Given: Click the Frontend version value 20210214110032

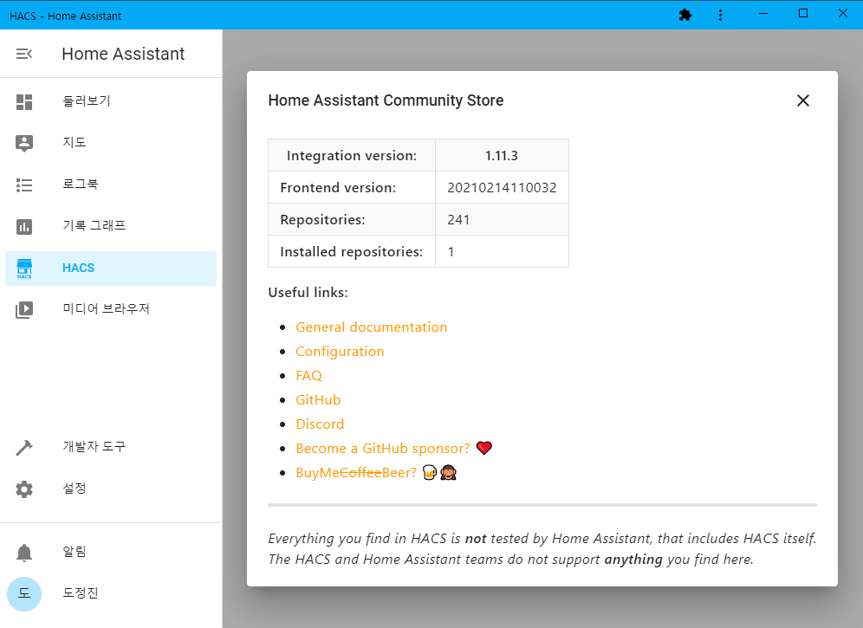Looking at the screenshot, I should click(x=502, y=188).
